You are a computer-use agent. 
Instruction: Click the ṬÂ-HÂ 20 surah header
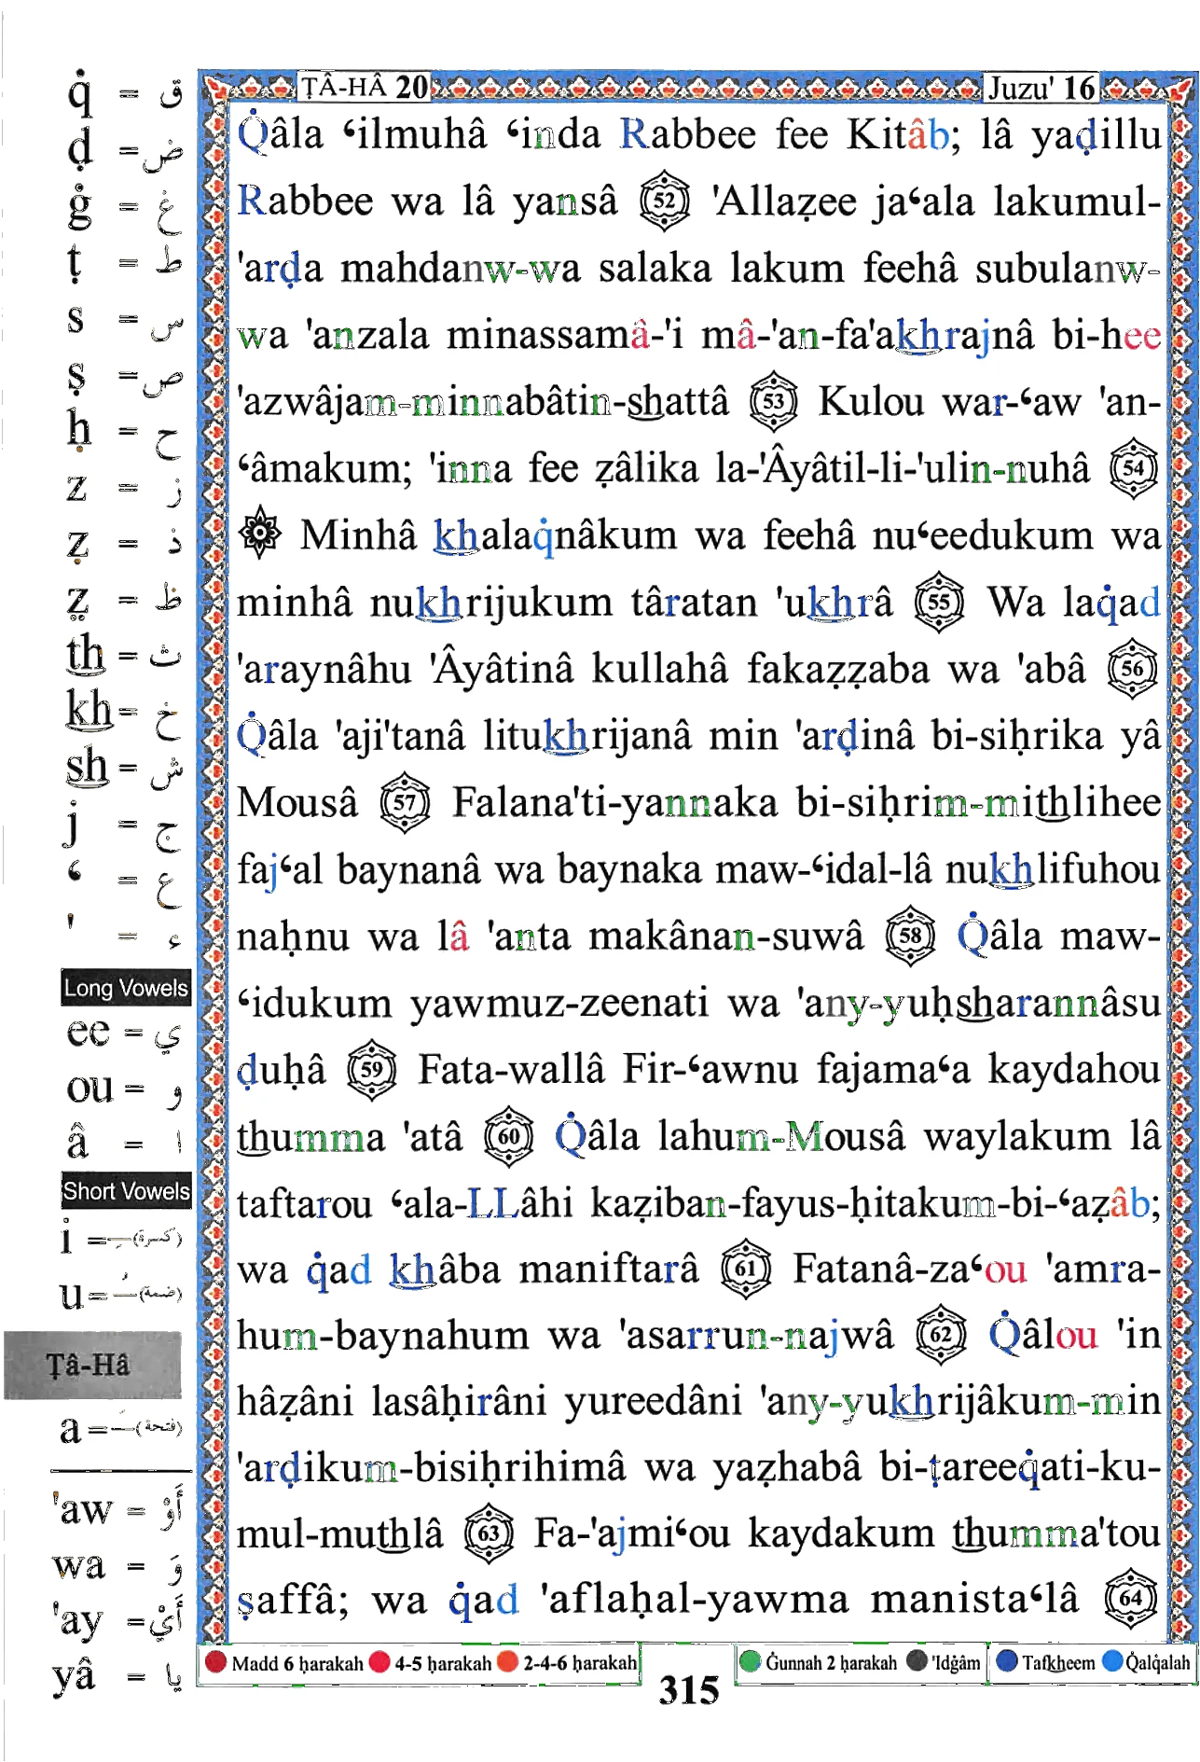[365, 87]
